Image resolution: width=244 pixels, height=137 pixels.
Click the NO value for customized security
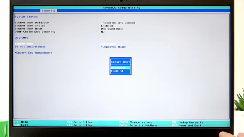[x=103, y=32]
